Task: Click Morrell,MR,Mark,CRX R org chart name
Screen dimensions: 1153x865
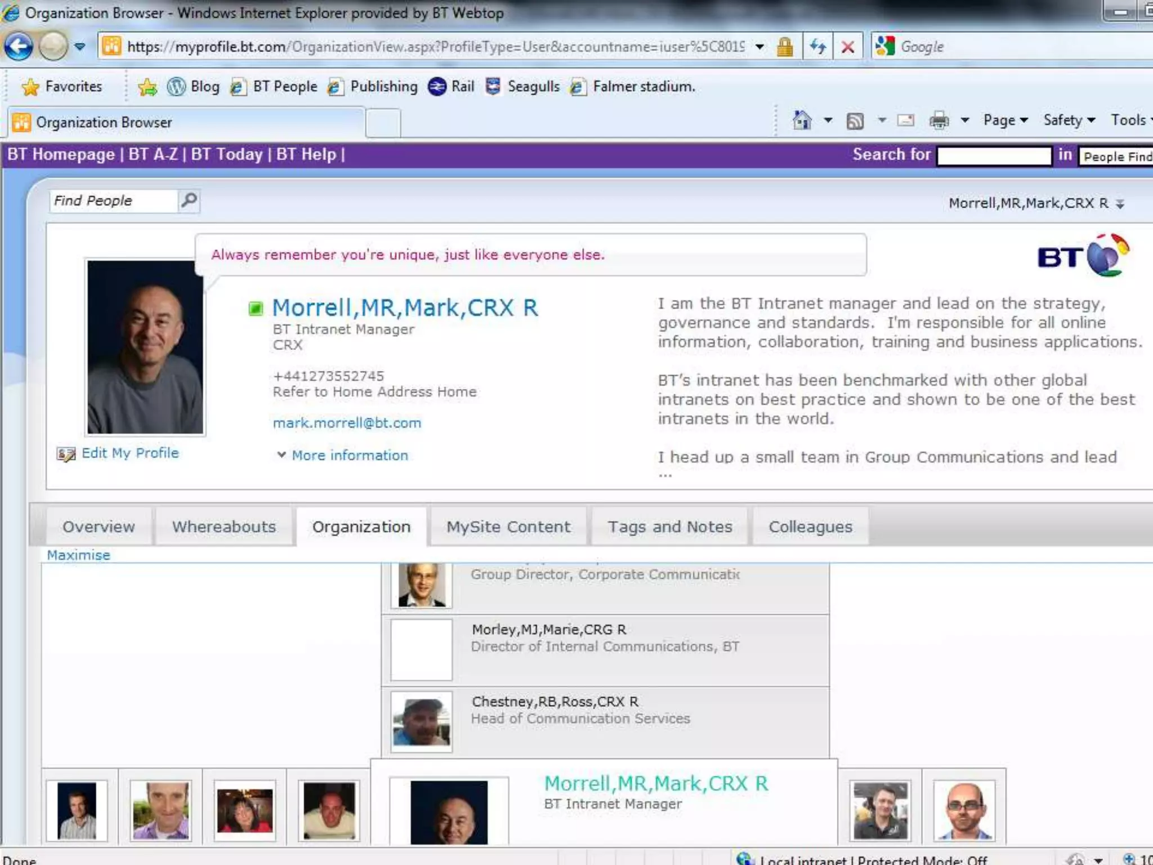Action: tap(656, 783)
